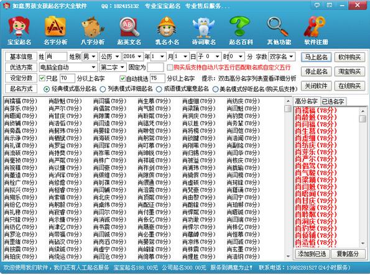Open the day dropdown
Image resolution: width=370 pixels, height=275 pixels.
[181, 56]
